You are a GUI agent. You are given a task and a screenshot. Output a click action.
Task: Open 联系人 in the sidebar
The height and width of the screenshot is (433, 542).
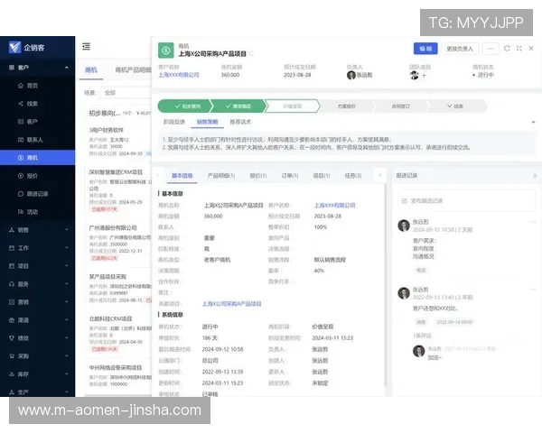click(37, 140)
